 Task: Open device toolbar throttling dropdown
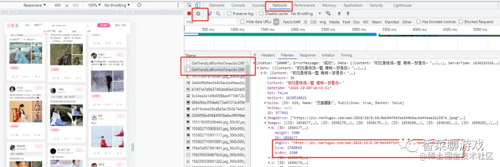pyautogui.click(x=117, y=6)
